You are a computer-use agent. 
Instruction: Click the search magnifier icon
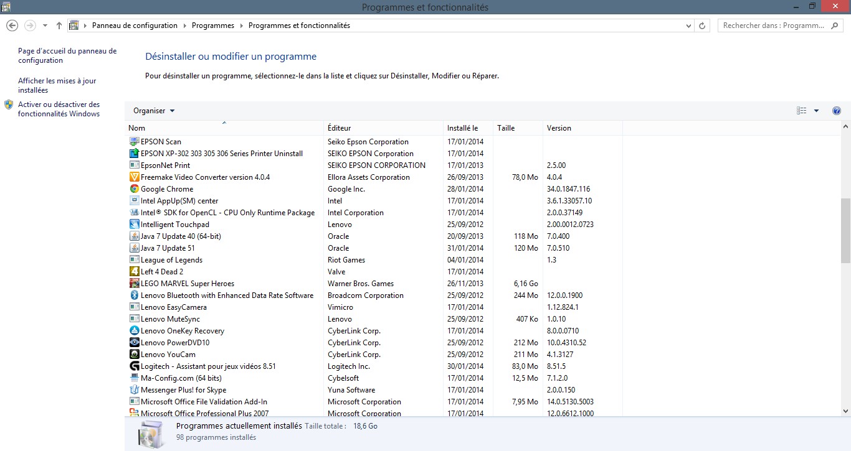tap(835, 26)
